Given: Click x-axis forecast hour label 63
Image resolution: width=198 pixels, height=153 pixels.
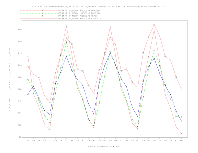Looking at the screenshot, I should [143, 140].
